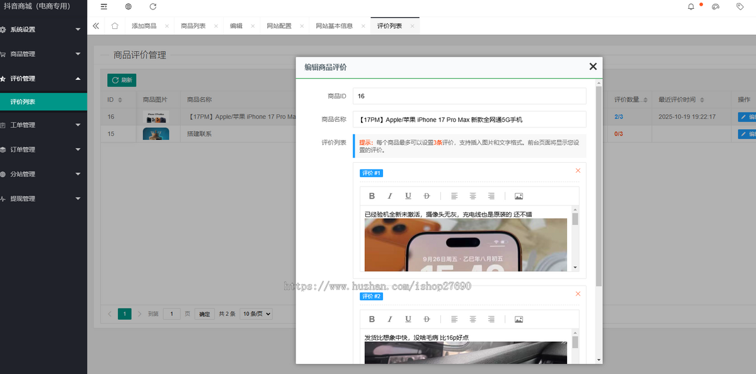
Task: Expand 提现管理 sidebar menu
Action: 43,199
